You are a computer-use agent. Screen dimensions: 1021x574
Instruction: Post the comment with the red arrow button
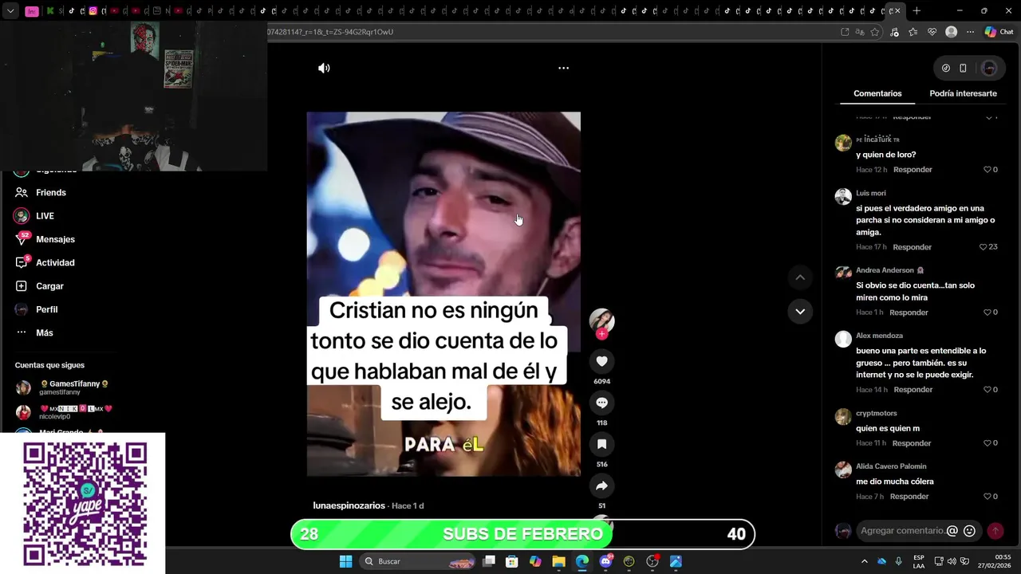pos(995,531)
